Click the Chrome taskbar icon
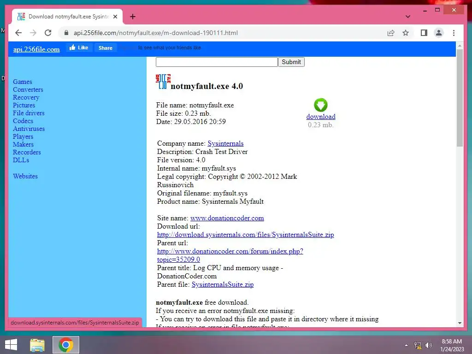This screenshot has height=354, width=472. coord(66,345)
